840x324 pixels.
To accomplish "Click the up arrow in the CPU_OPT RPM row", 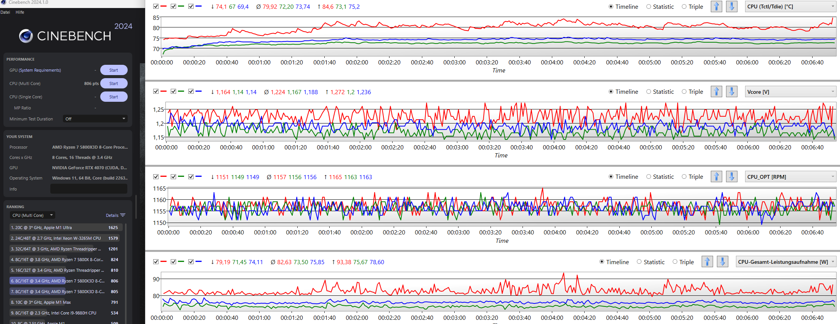I will point(717,176).
